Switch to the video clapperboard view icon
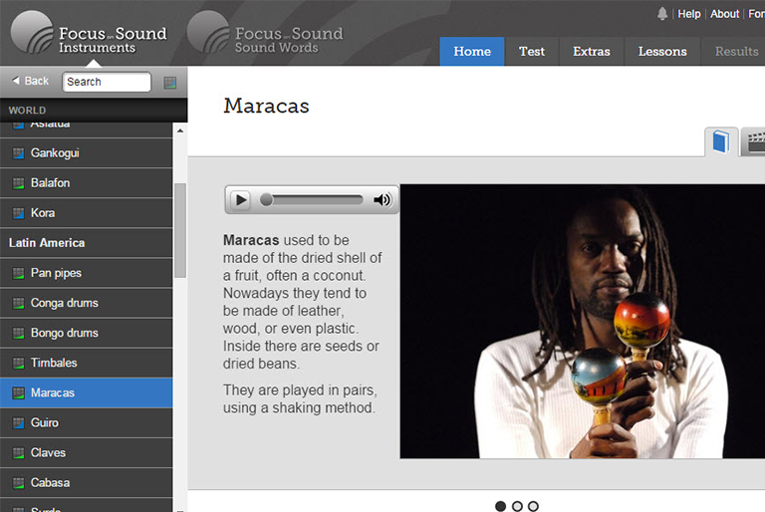The width and height of the screenshot is (765, 512). [x=756, y=141]
